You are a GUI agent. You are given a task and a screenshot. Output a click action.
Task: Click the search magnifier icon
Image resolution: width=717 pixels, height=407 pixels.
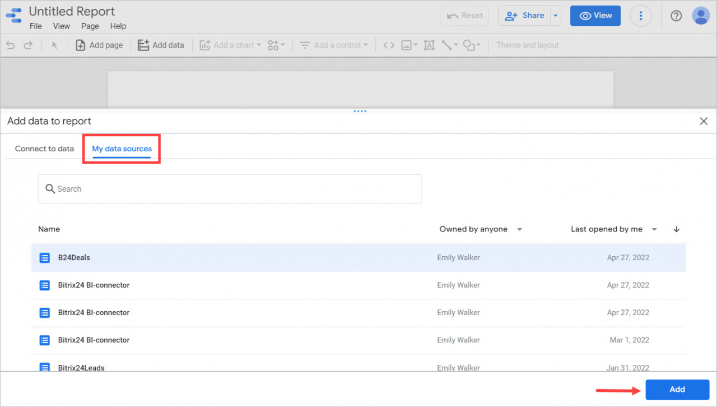50,189
